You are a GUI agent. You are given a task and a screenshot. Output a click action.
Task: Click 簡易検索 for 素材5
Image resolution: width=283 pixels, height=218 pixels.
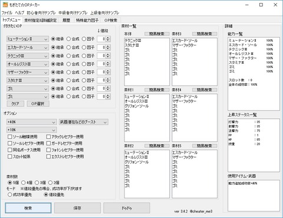pos(205,146)
